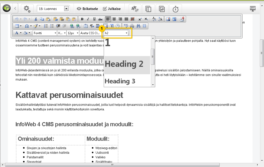264x167 pixels.
Task: Select Heading 2 in the style list
Action: tap(127, 65)
